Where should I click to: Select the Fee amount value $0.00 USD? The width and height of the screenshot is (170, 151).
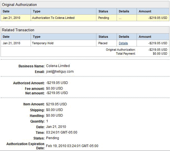tap(55, 88)
